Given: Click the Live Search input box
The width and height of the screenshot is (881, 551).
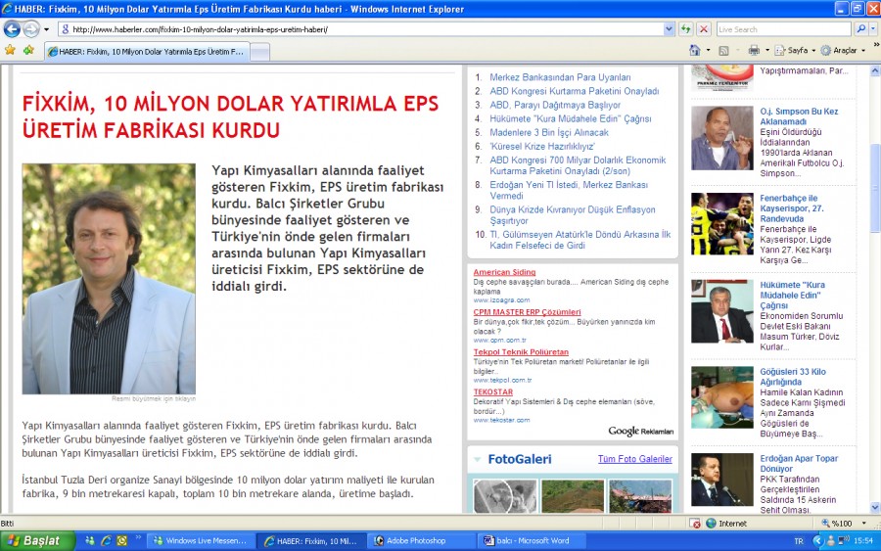Looking at the screenshot, I should point(783,29).
